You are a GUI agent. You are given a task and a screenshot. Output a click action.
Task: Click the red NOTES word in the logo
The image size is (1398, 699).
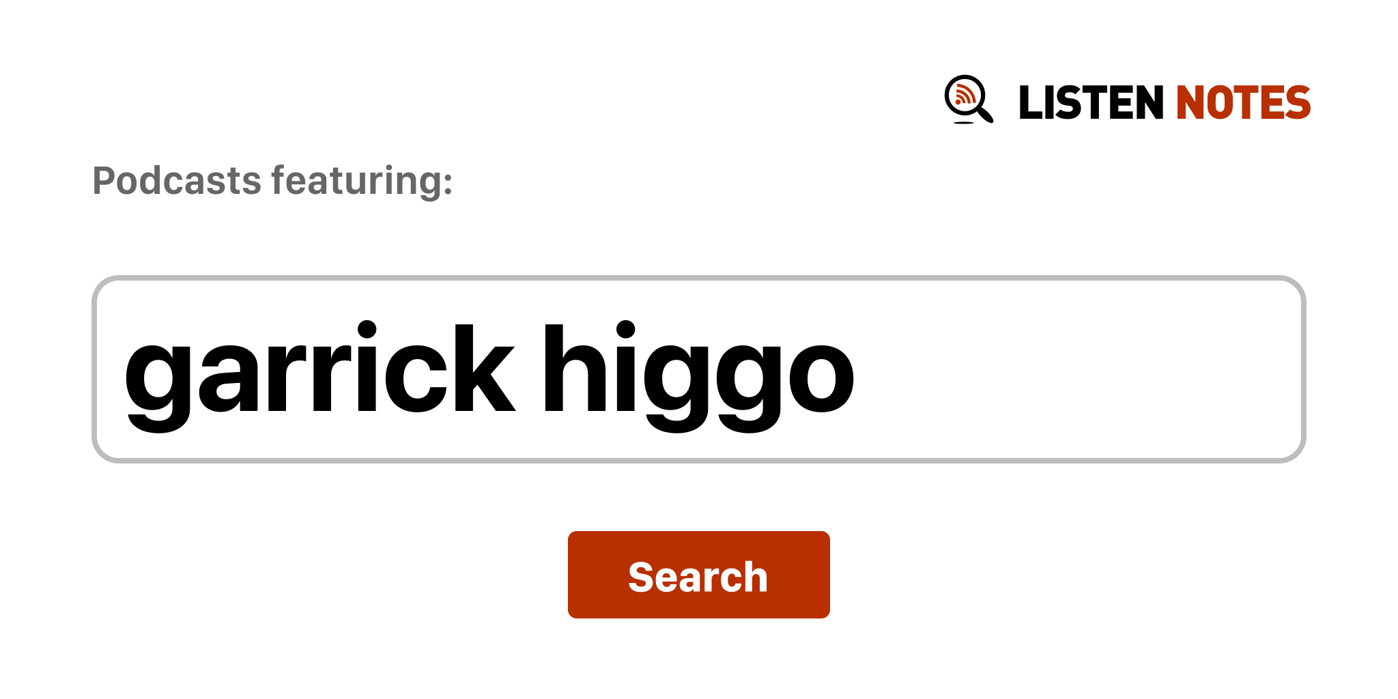click(x=1243, y=102)
